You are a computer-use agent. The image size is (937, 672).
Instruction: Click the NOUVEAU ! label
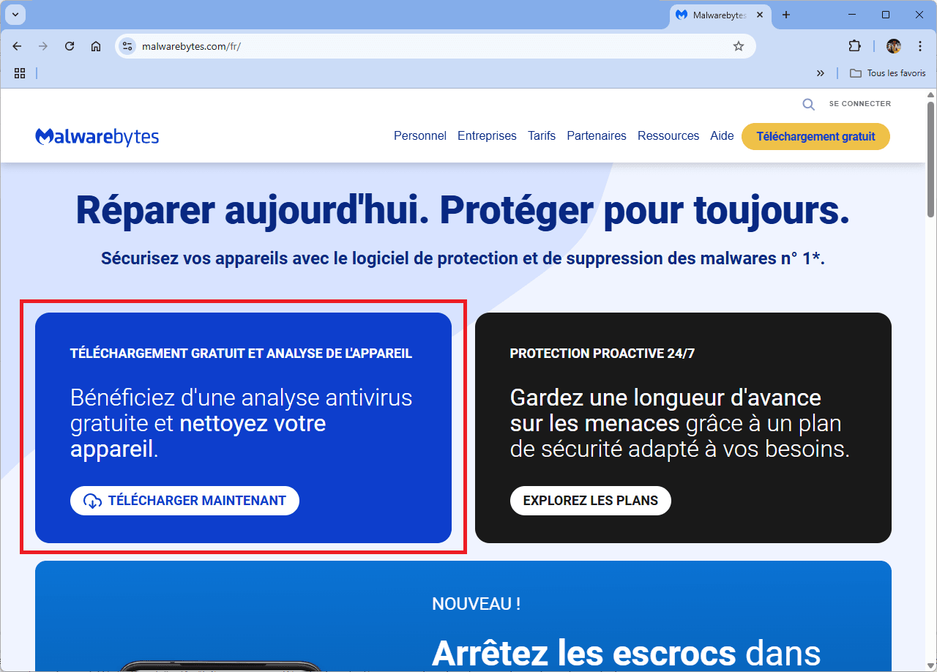[476, 604]
